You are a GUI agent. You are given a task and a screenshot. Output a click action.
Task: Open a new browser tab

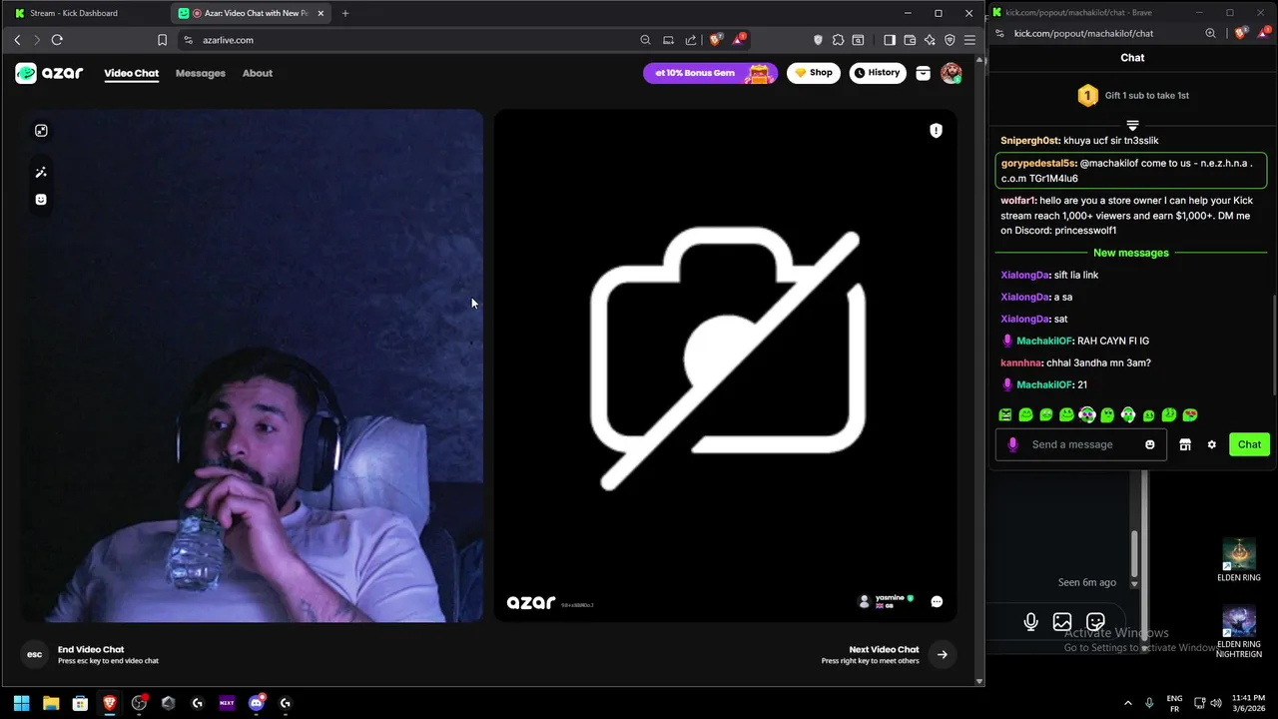pos(345,13)
